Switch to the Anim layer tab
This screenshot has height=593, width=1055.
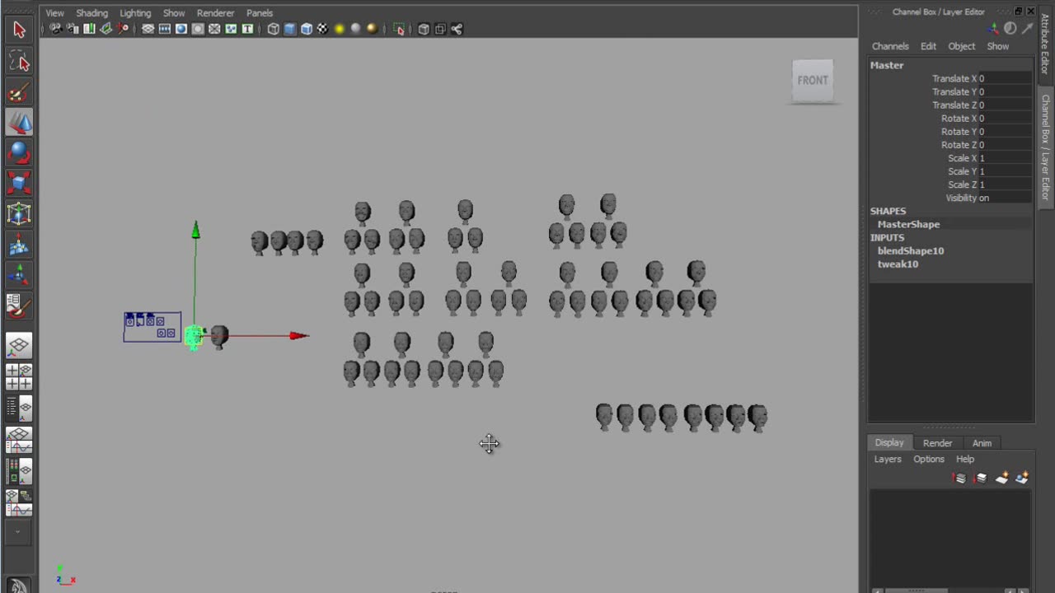coord(982,443)
